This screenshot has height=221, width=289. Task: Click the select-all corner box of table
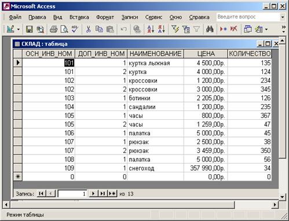[x=18, y=54]
